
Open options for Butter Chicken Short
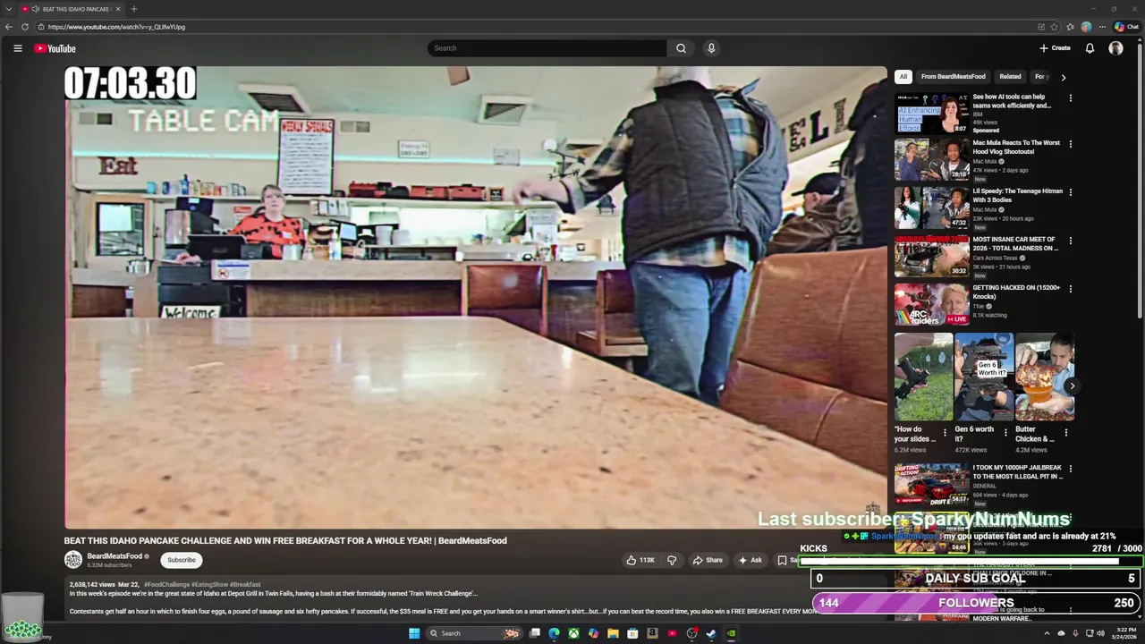coord(1065,433)
